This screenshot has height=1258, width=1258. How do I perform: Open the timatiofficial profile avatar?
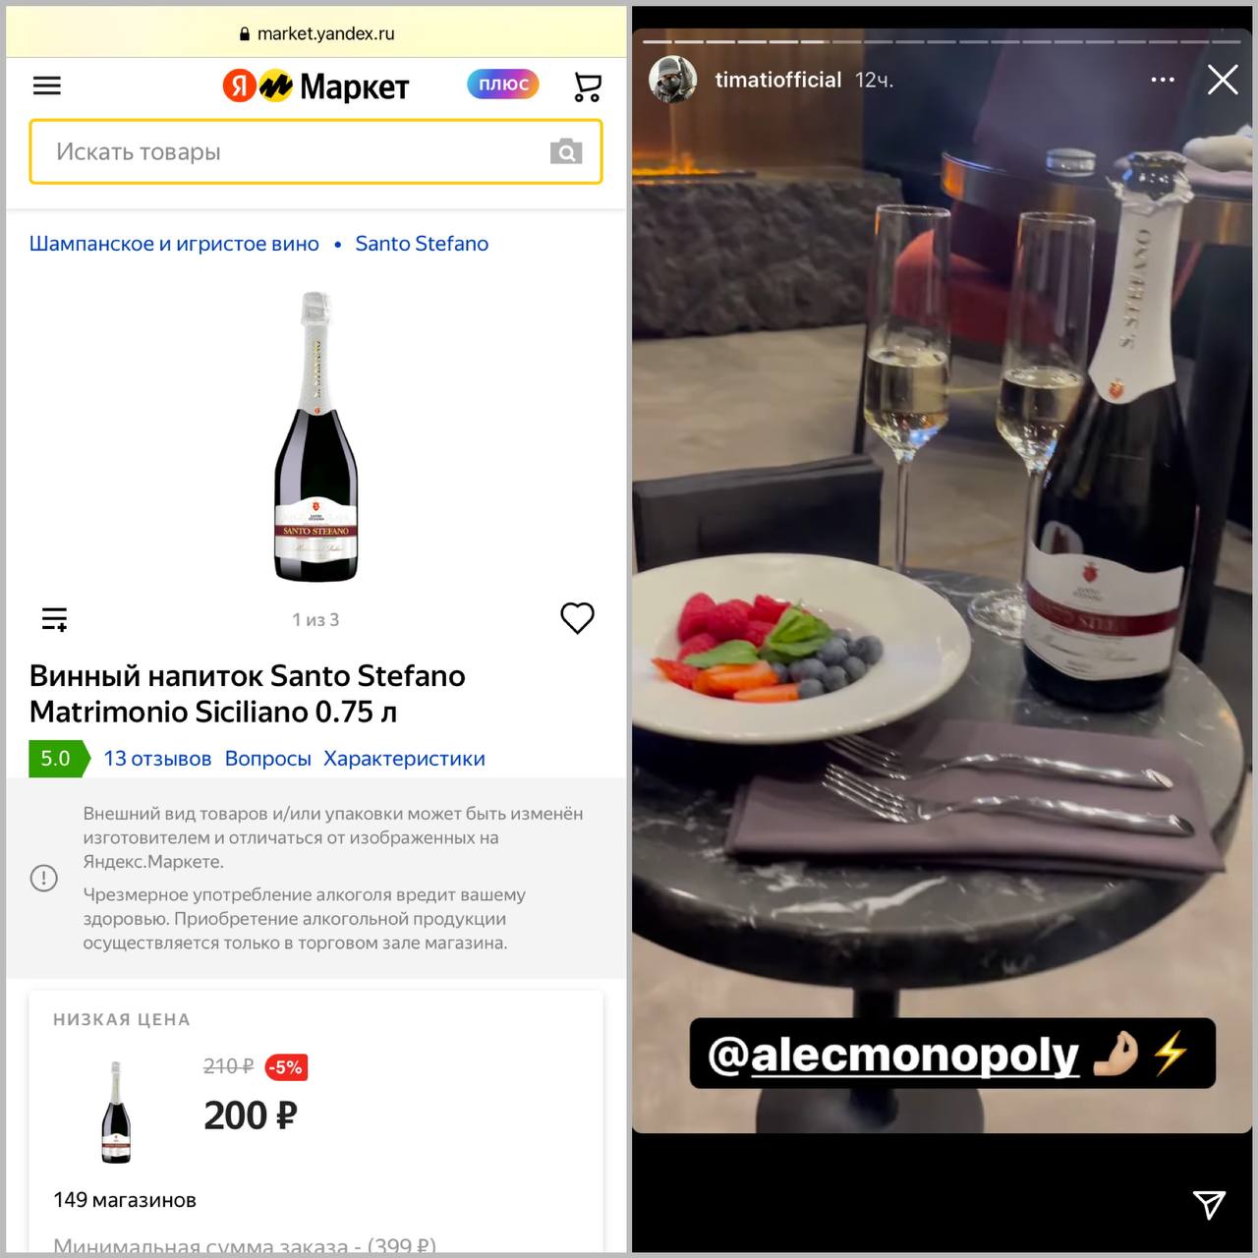coord(673,80)
